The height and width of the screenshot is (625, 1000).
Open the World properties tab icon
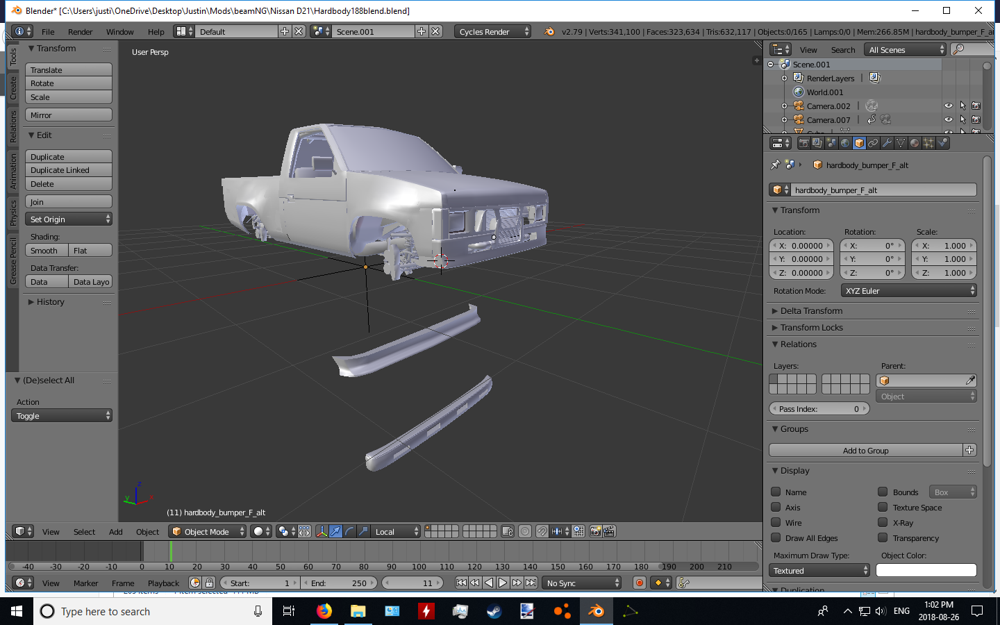coord(845,143)
